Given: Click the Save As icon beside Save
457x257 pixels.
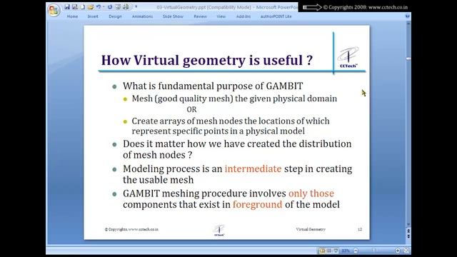Looking at the screenshot, I should click(x=74, y=6).
